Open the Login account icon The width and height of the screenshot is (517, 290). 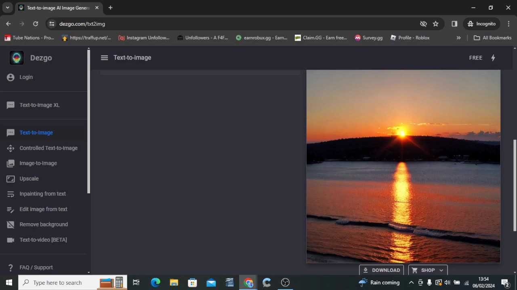[11, 77]
